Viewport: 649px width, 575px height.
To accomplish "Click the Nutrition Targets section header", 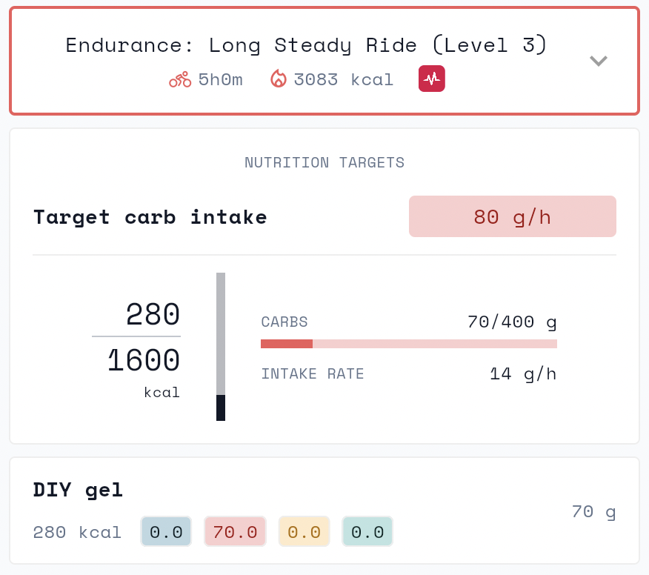I will pyautogui.click(x=324, y=162).
